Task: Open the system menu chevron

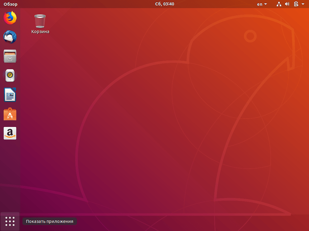Action: coord(303,4)
